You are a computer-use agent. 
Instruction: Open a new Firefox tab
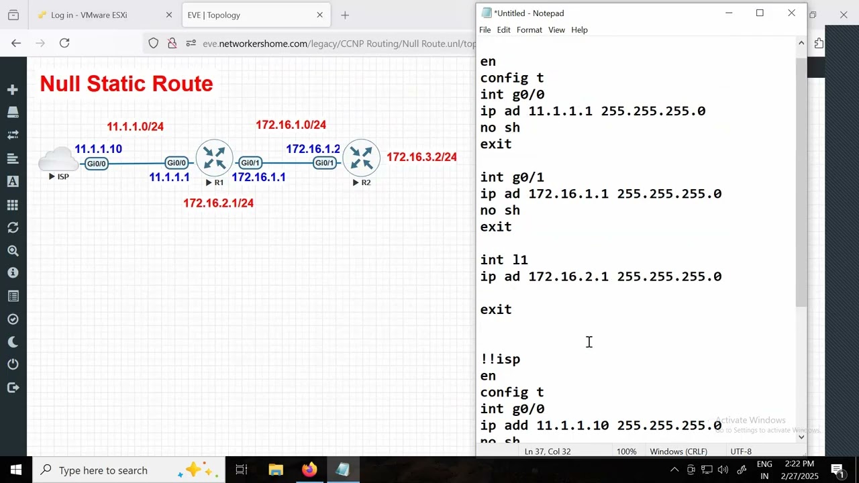tap(345, 15)
